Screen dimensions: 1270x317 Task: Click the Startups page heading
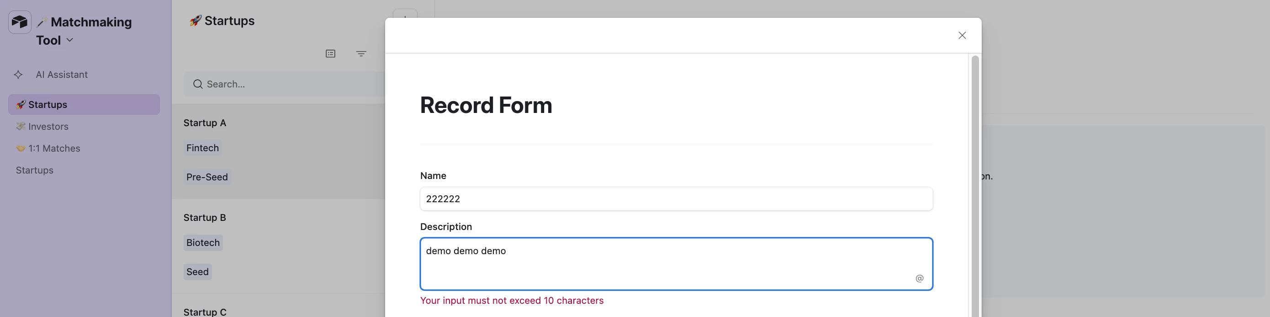(x=222, y=20)
